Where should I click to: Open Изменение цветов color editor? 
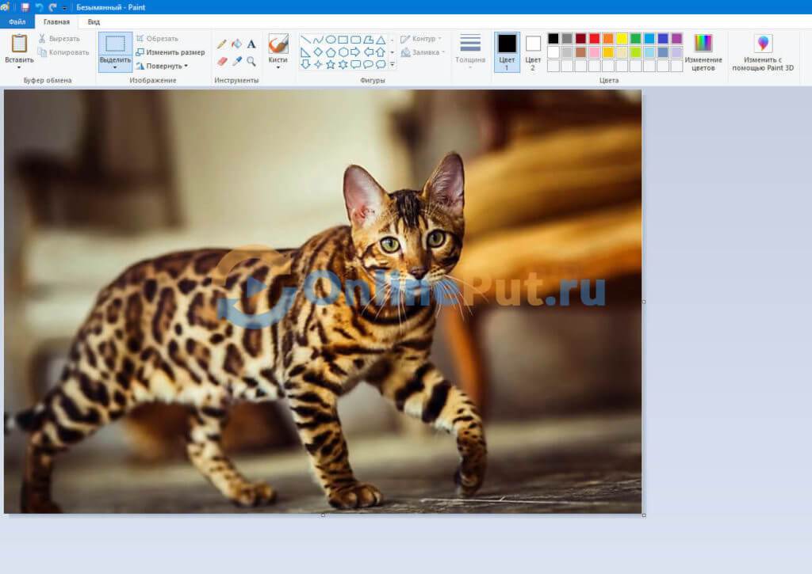703,52
